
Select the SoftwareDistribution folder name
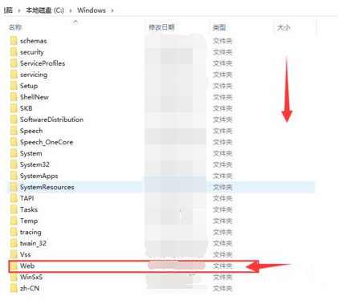(51, 120)
